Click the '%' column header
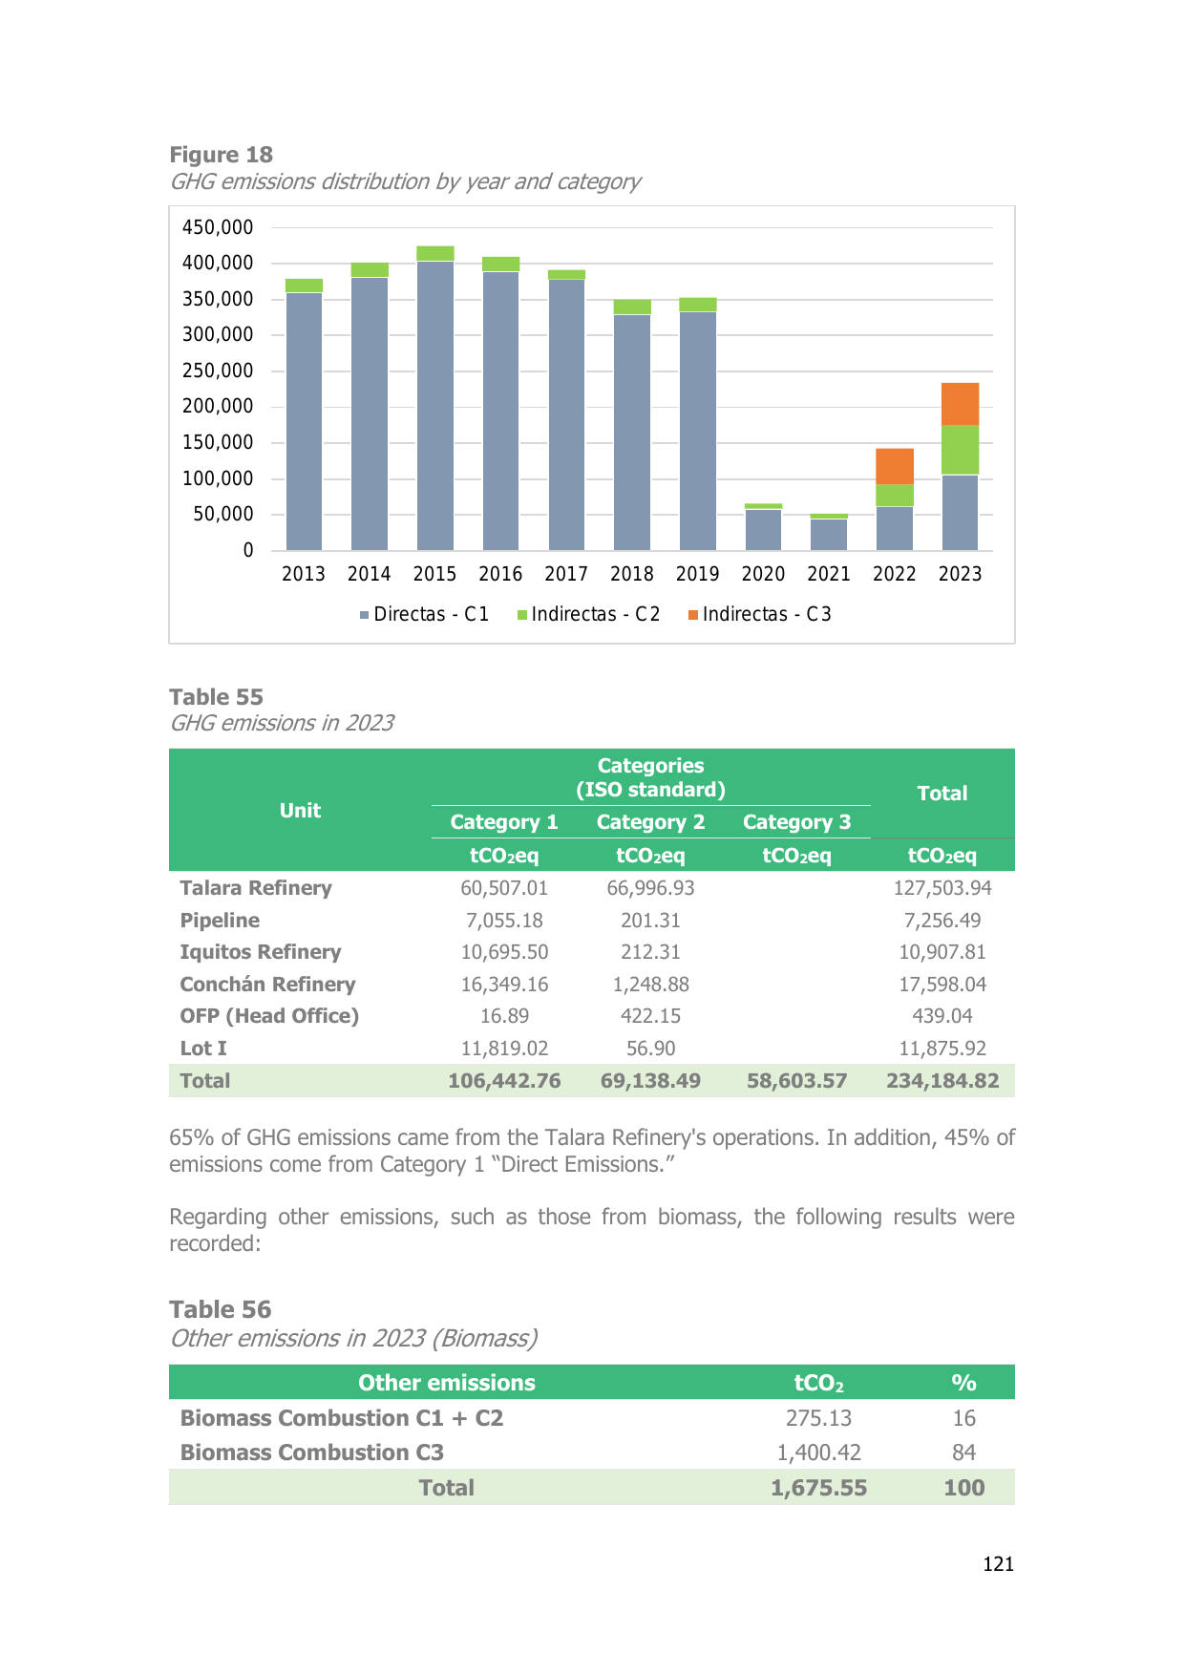This screenshot has height=1675, width=1185. [964, 1383]
